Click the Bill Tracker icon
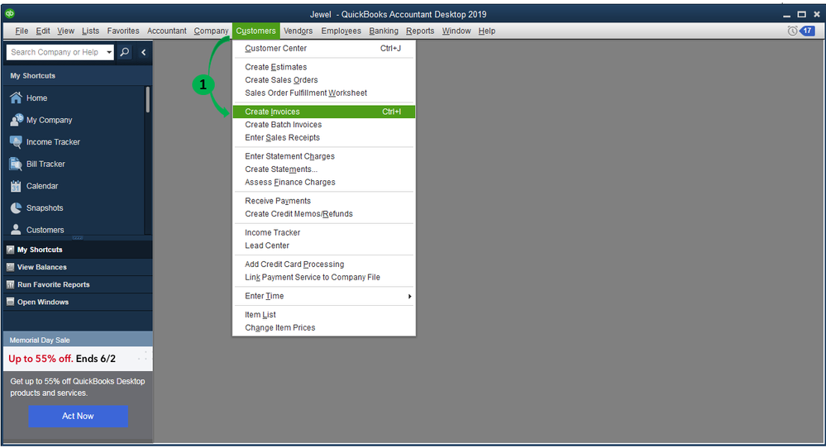Screen dimensions: 826x448 pyautogui.click(x=17, y=164)
